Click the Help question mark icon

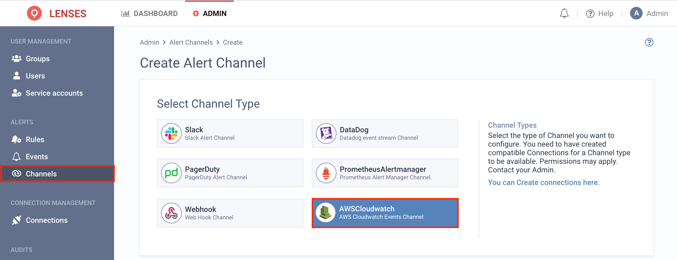pos(590,13)
